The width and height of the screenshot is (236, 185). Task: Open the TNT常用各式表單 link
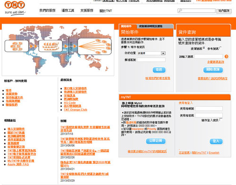[19, 157]
